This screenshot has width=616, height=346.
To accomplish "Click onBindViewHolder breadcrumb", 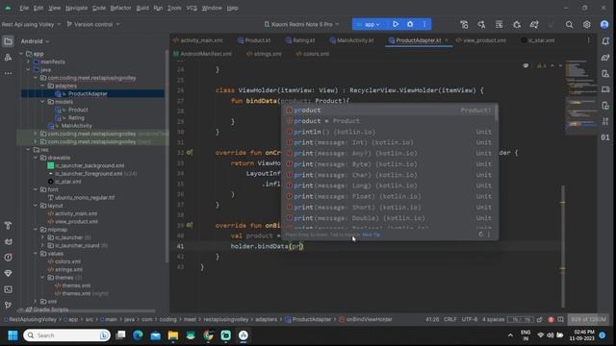I will point(366,319).
